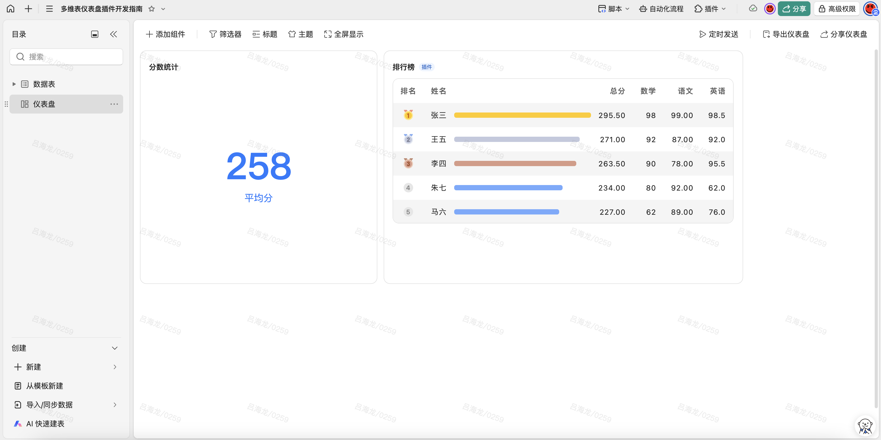Select 仪表盘 in the sidebar
The image size is (881, 440).
(x=44, y=104)
